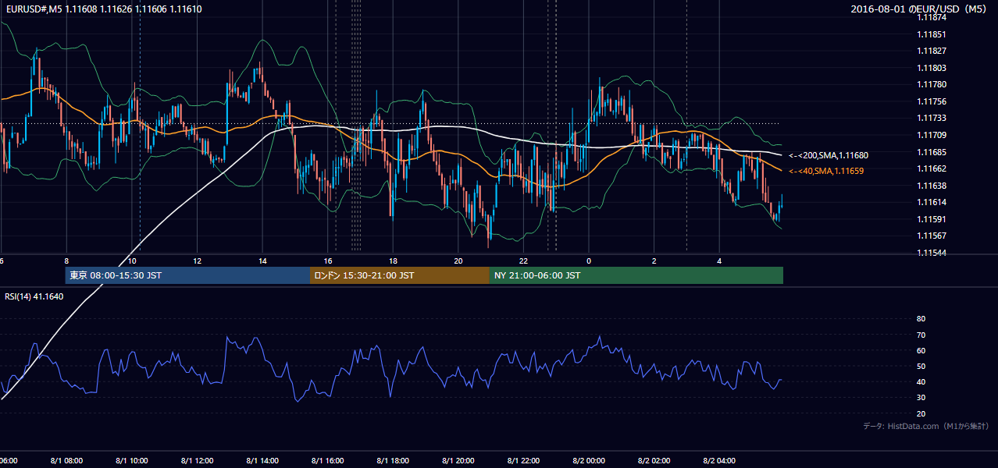Click bottom time label 8/2 04:00
This screenshot has width=998, height=468.
click(719, 461)
